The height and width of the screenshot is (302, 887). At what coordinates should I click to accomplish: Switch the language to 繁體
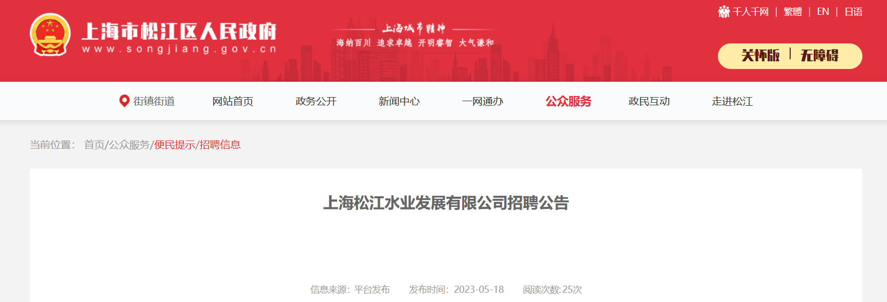[x=793, y=12]
